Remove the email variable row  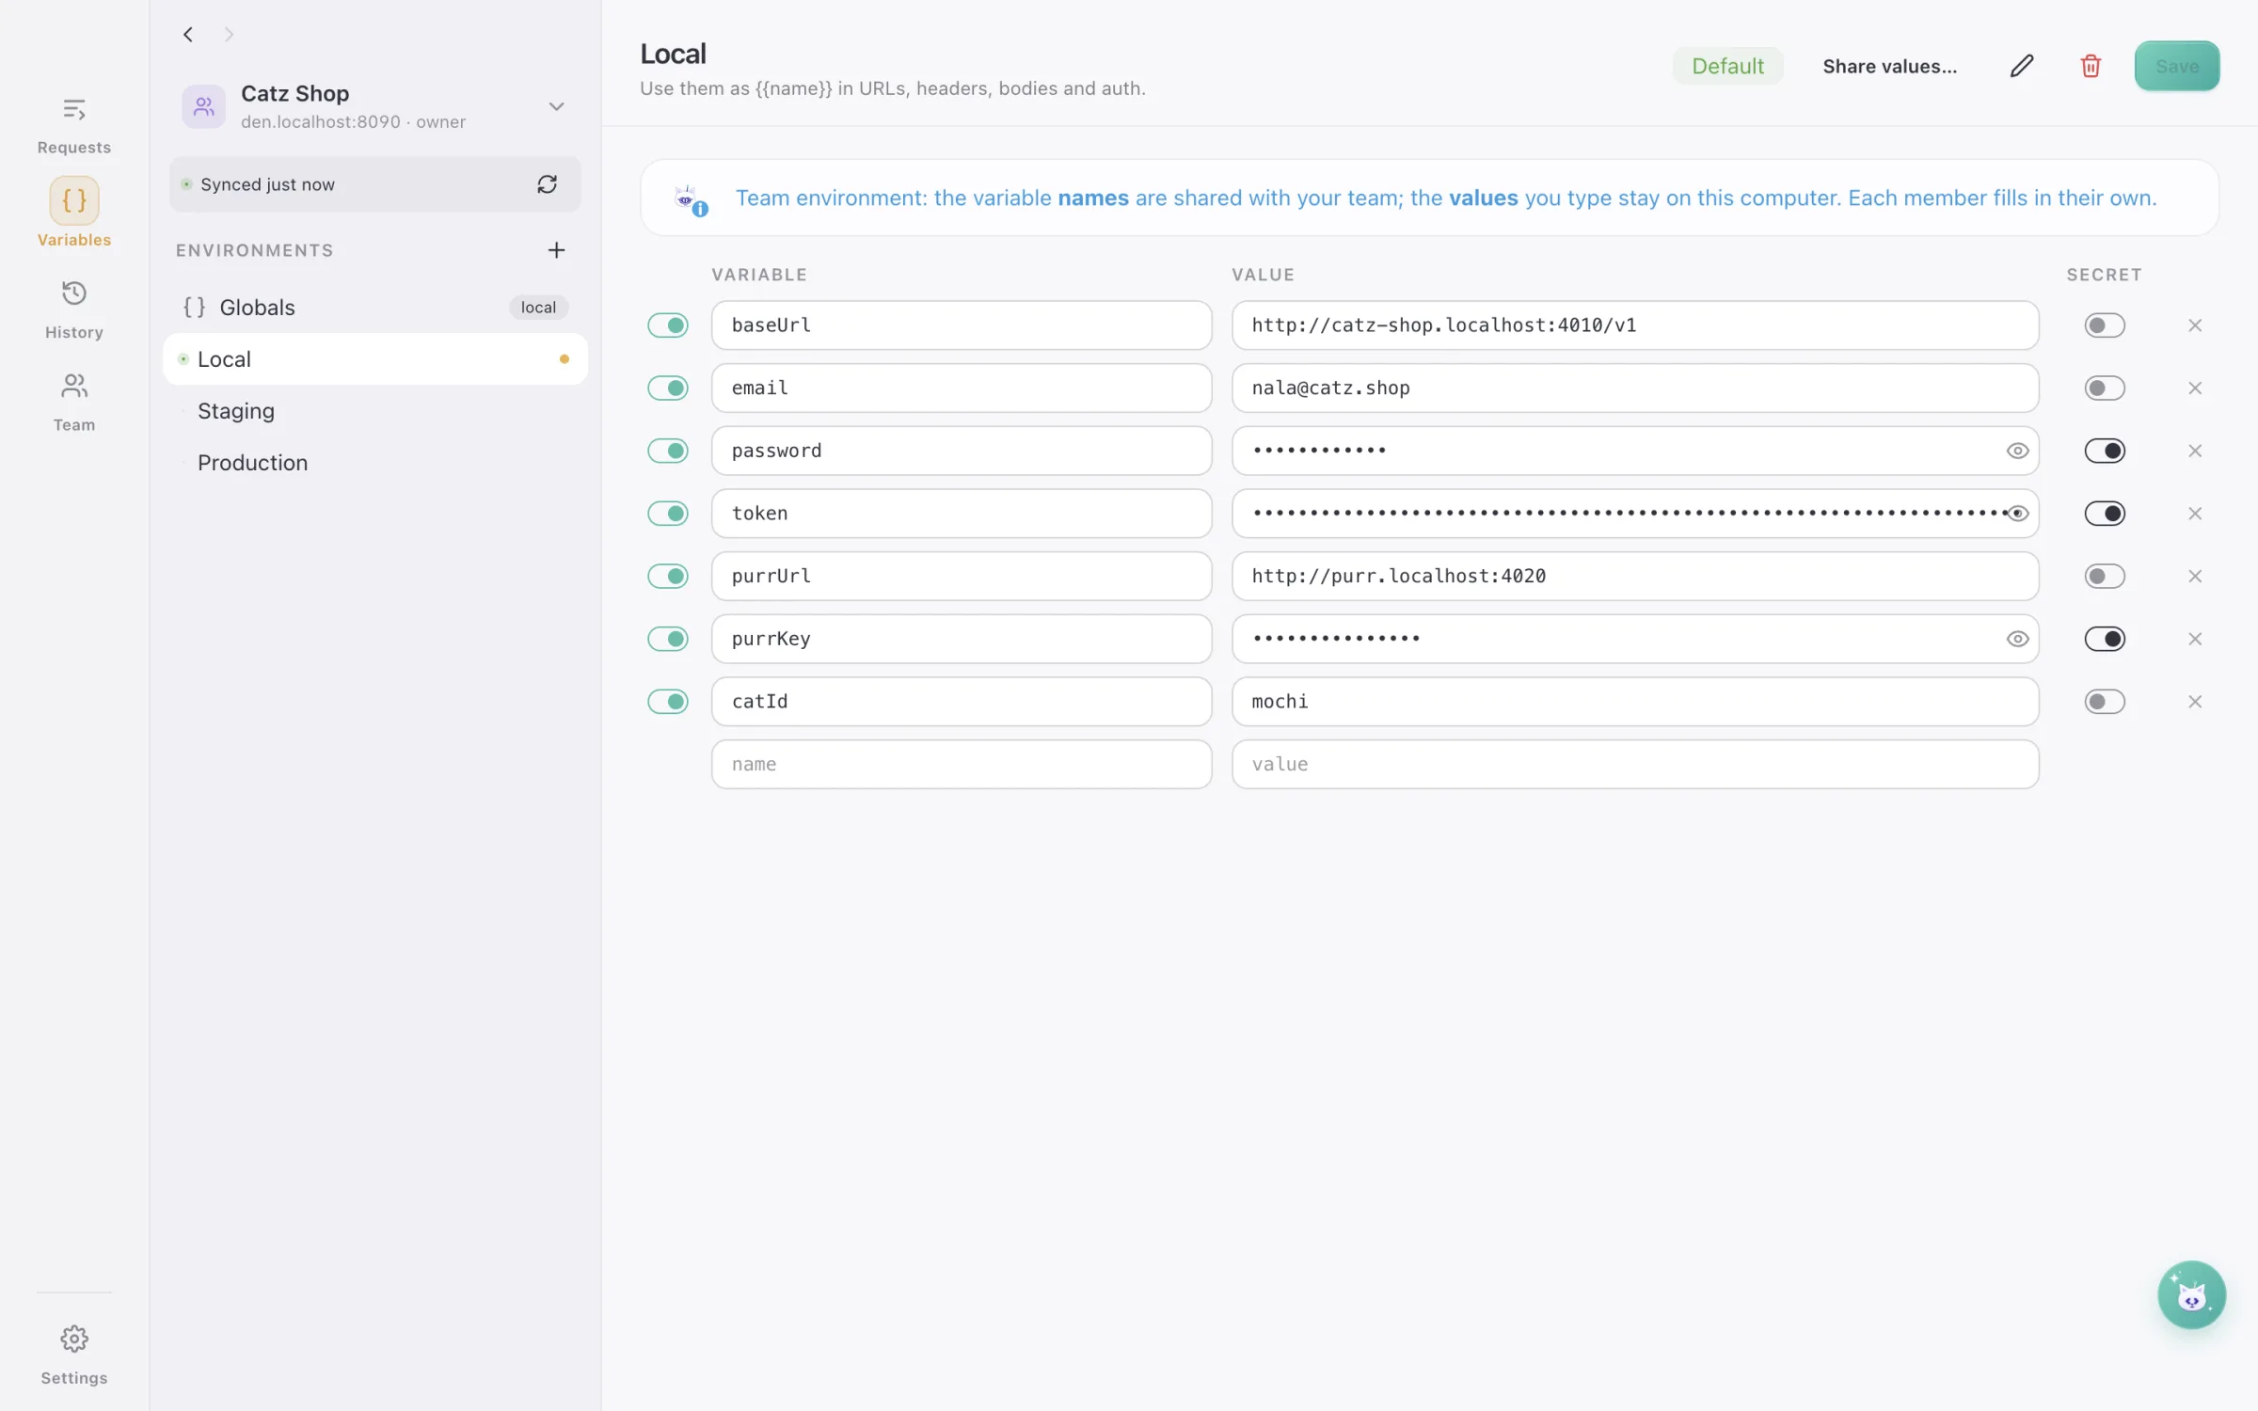pos(2195,388)
